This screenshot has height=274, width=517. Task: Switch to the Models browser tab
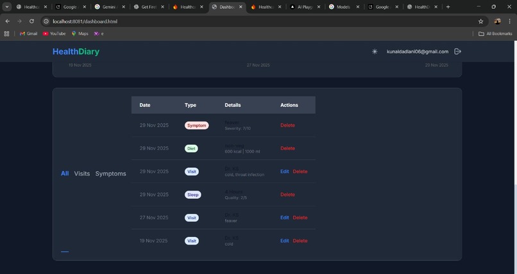point(343,7)
